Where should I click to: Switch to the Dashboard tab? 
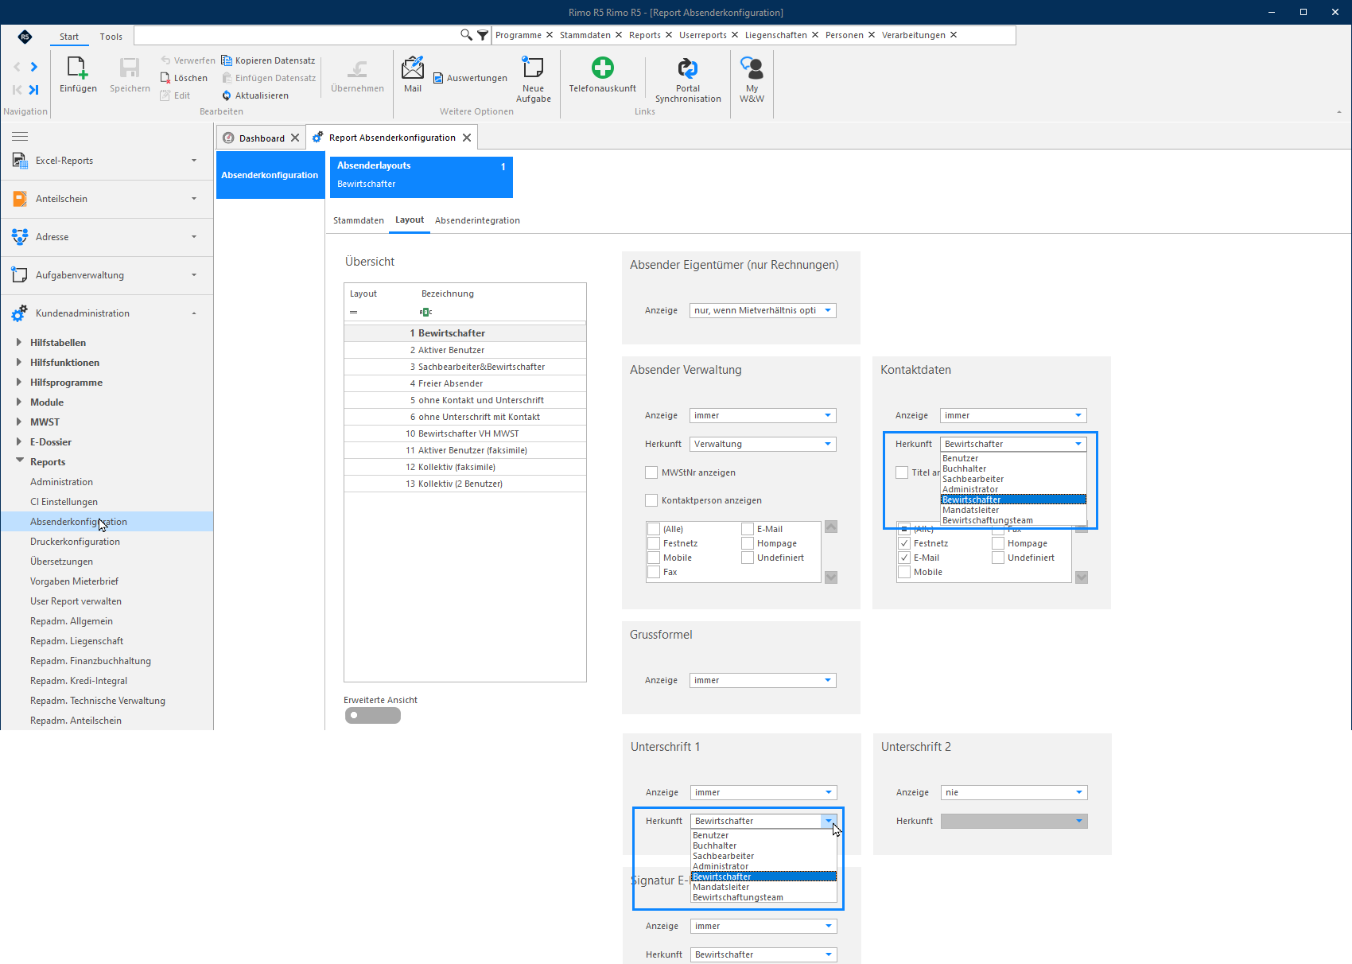coord(262,138)
